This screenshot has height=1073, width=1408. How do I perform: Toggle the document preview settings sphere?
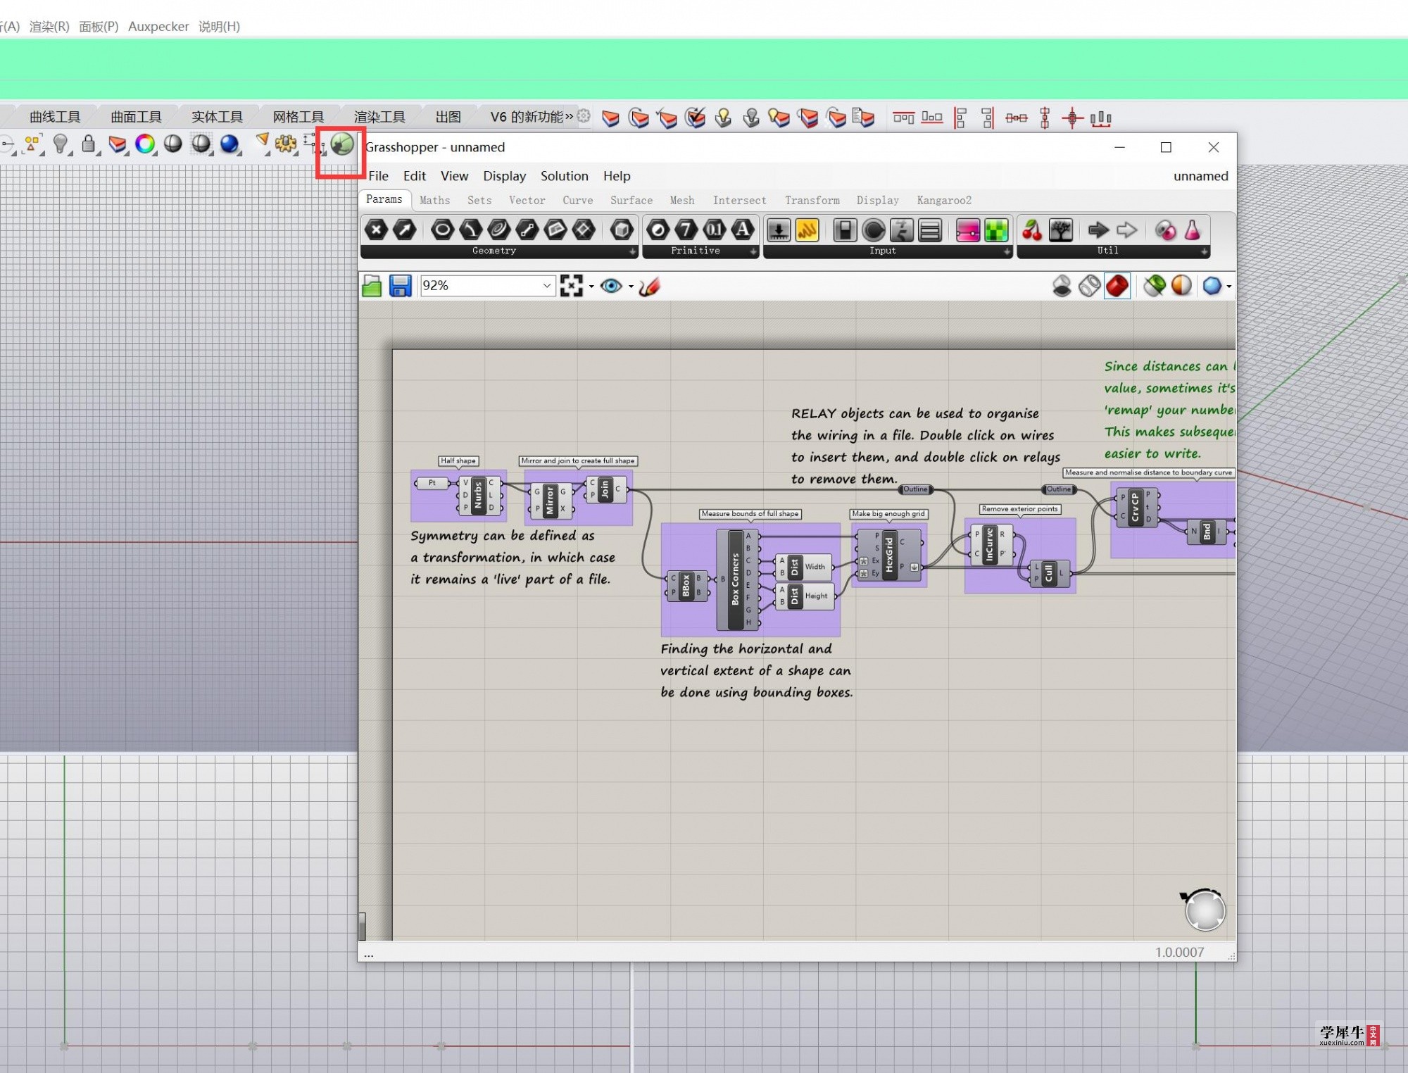coord(1182,286)
